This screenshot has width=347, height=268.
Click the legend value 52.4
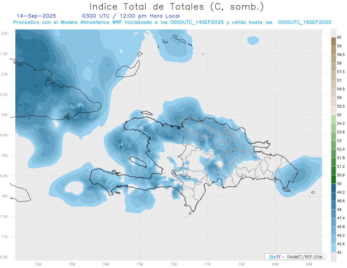click(x=341, y=149)
